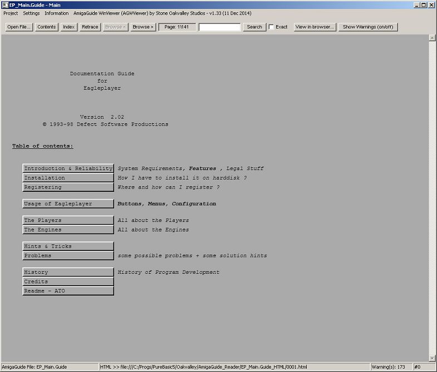Viewport: 437px width, 372px height.
Task: Go to Contents via toolbar button
Action: tap(47, 27)
